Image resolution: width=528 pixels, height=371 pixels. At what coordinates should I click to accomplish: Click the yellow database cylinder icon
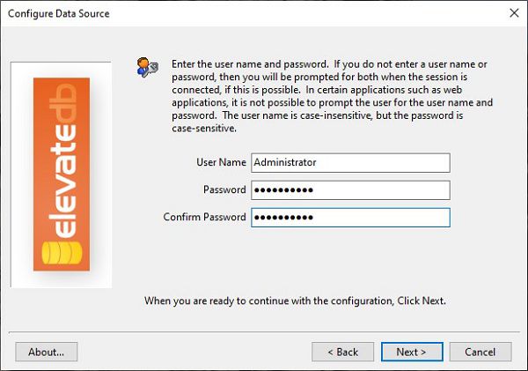(x=62, y=253)
